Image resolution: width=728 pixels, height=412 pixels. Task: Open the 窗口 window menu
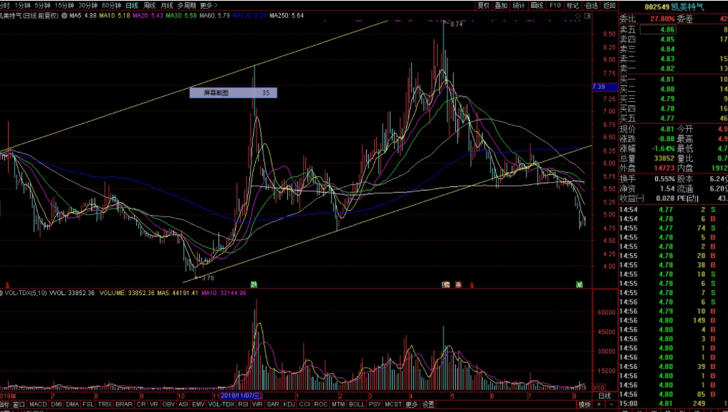19,405
